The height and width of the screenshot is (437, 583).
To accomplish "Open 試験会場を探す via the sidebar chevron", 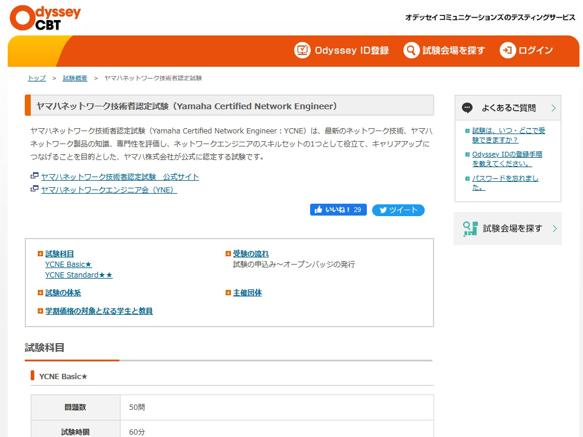I will coord(553,228).
